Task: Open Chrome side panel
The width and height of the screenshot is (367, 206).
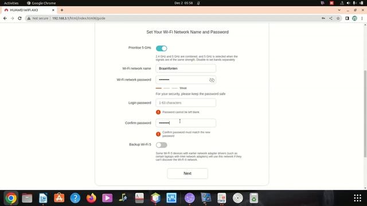Action: click(x=347, y=18)
